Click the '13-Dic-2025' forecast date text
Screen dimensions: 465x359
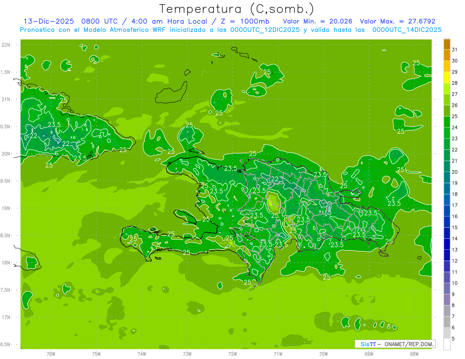[49, 21]
